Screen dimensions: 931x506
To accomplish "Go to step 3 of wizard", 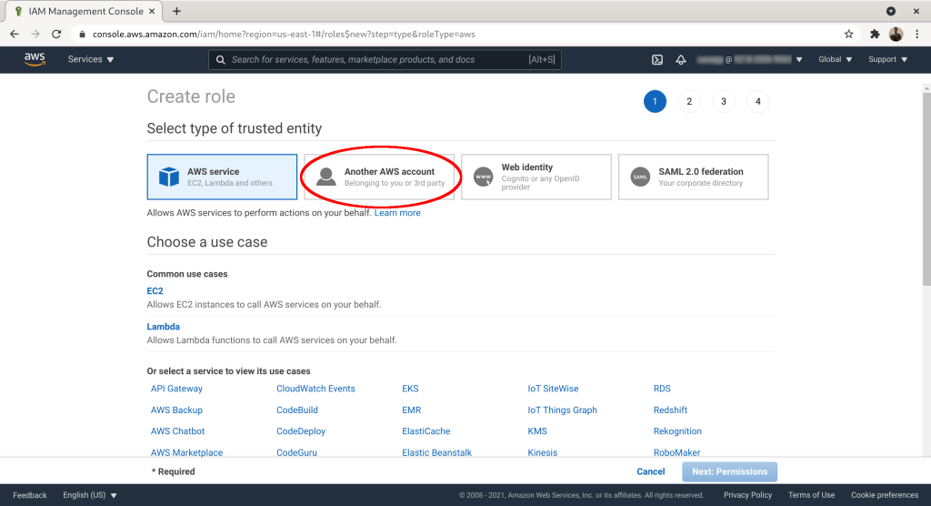I will (x=724, y=101).
